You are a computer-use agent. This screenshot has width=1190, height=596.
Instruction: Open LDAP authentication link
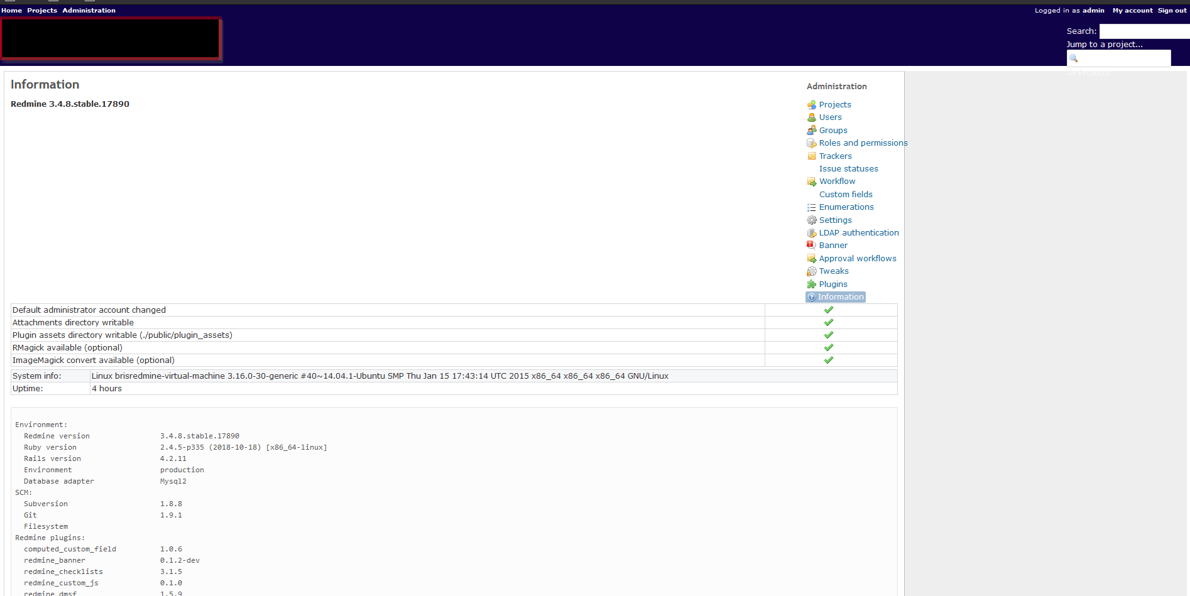pos(859,233)
